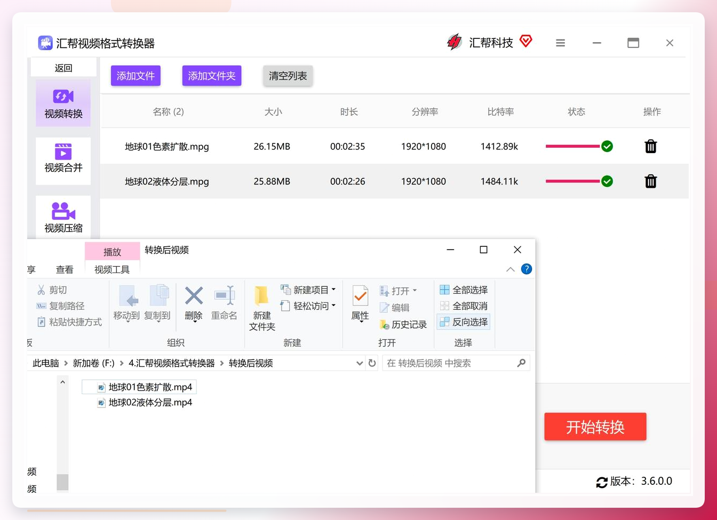Select the file 地球02液体分层.mp4
The height and width of the screenshot is (520, 717).
(x=145, y=403)
